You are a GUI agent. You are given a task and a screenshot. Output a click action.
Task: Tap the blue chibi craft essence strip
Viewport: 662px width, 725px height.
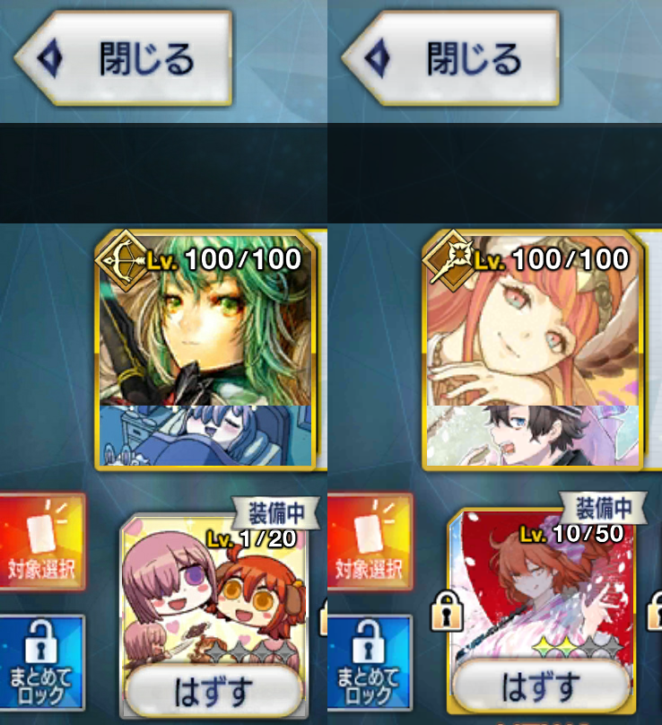pyautogui.click(x=205, y=435)
